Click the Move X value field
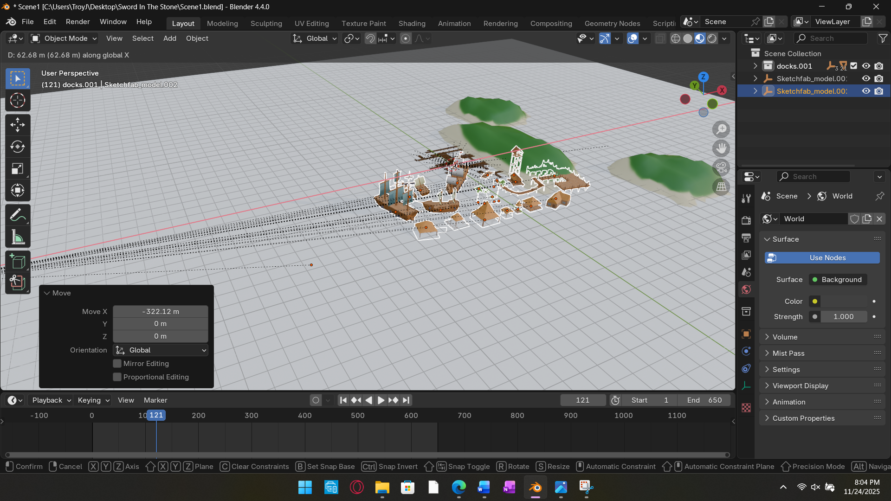Image resolution: width=891 pixels, height=501 pixels. click(x=161, y=312)
